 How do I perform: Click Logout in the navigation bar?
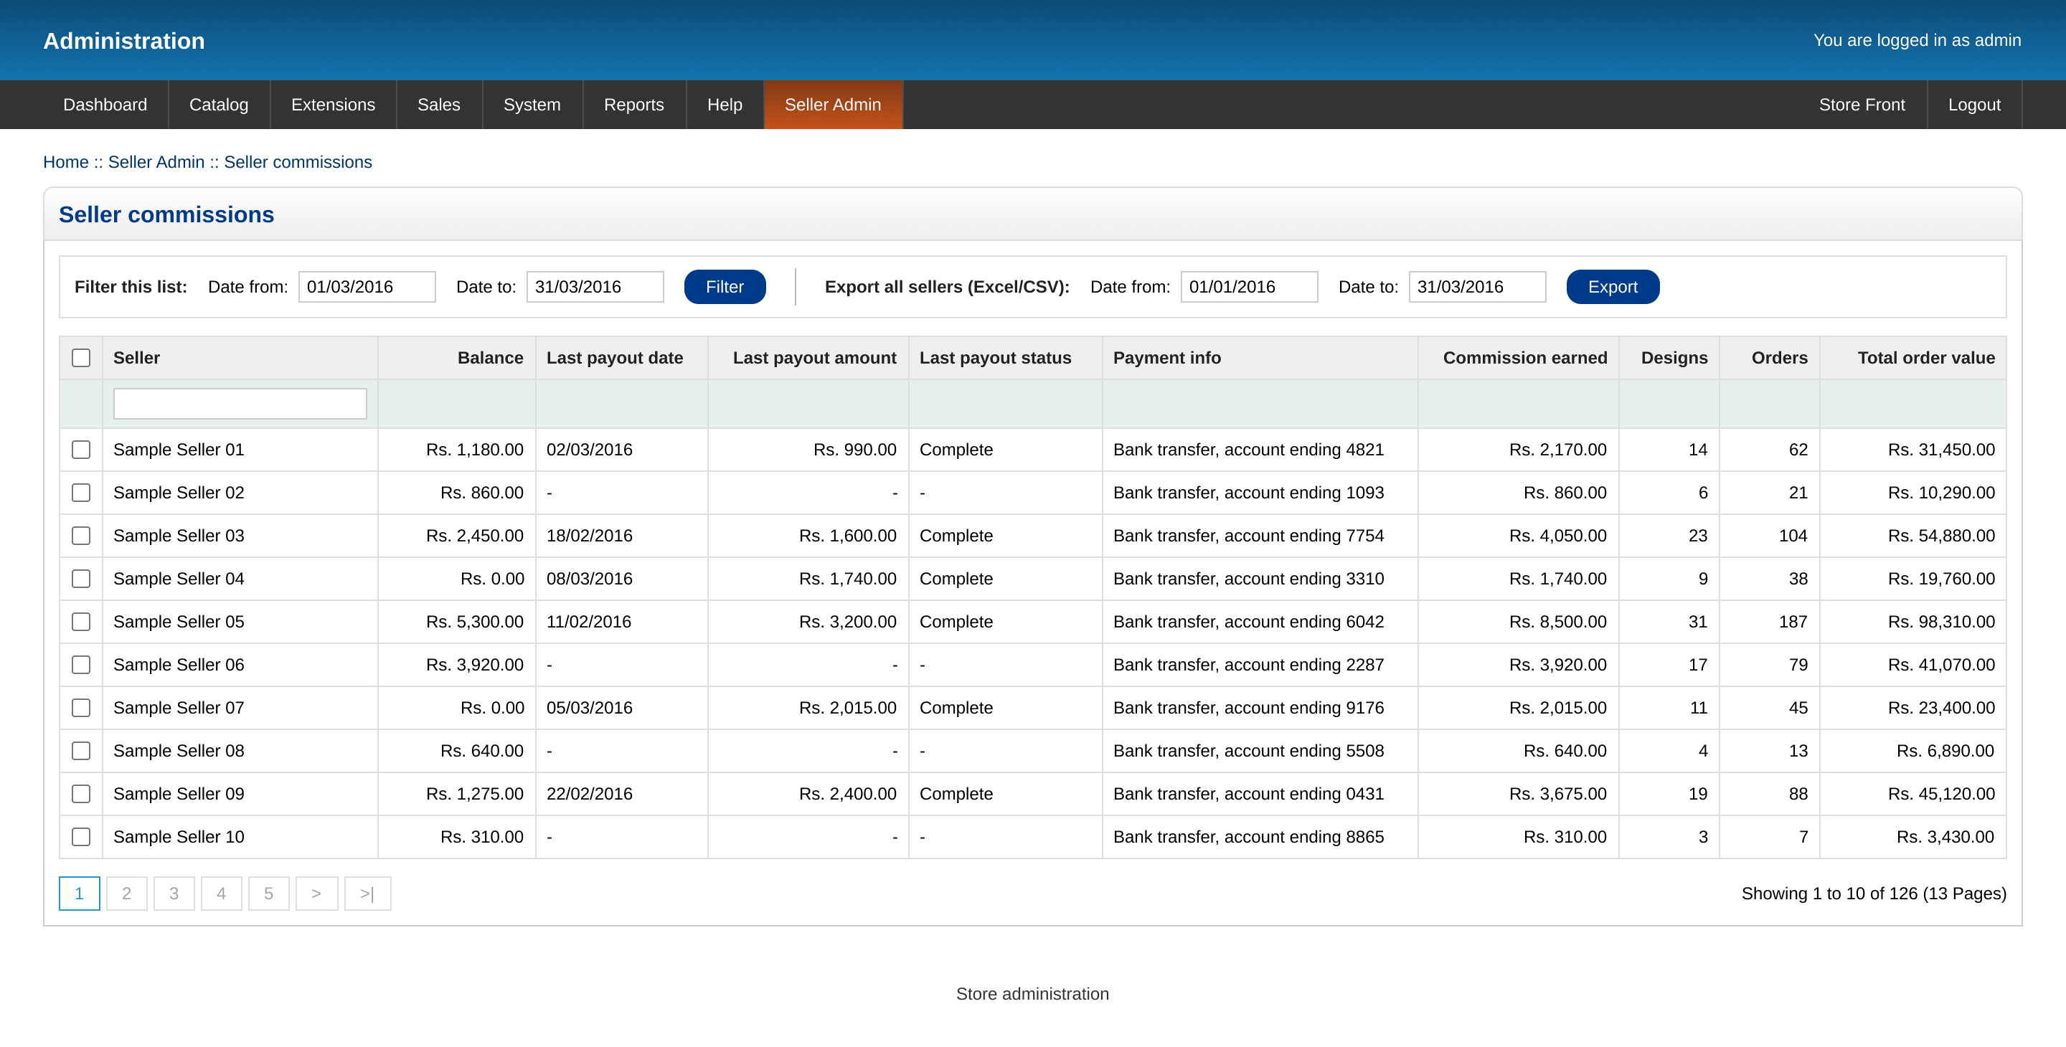1973,104
